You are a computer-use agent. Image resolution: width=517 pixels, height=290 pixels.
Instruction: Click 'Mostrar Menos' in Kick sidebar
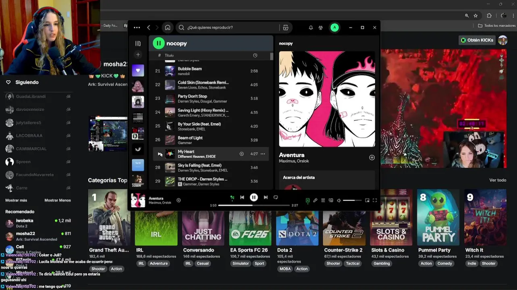point(58,200)
